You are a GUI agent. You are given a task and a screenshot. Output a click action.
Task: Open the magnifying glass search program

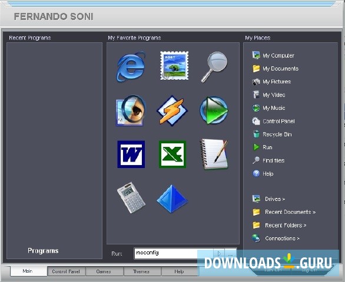[214, 66]
